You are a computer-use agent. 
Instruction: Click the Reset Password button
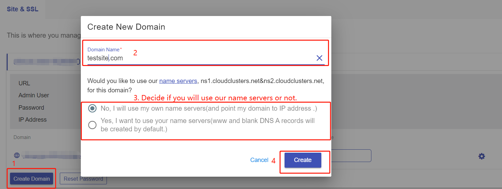point(83,179)
